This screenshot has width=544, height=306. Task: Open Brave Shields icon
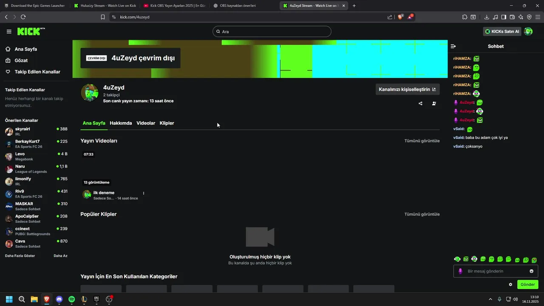[x=401, y=17]
